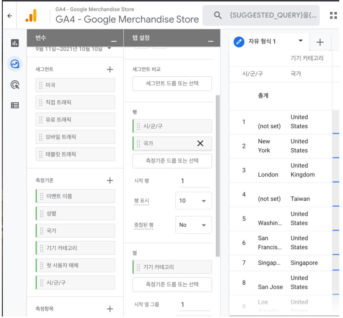Select 시/군/구 in dimensions list
The image size is (343, 318).
pyautogui.click(x=75, y=283)
